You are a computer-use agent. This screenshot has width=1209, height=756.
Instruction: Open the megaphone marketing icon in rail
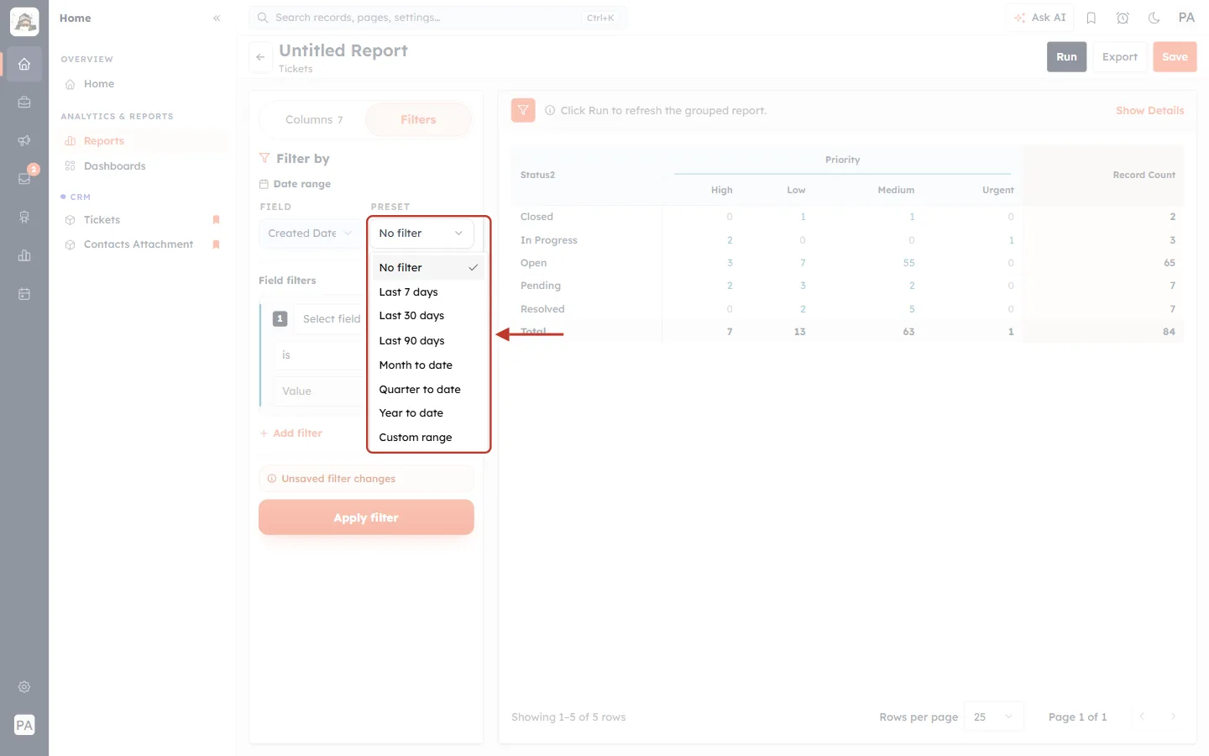[24, 140]
